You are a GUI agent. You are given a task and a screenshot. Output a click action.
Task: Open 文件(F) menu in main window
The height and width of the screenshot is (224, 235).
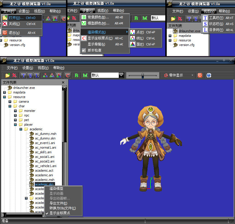(12, 68)
